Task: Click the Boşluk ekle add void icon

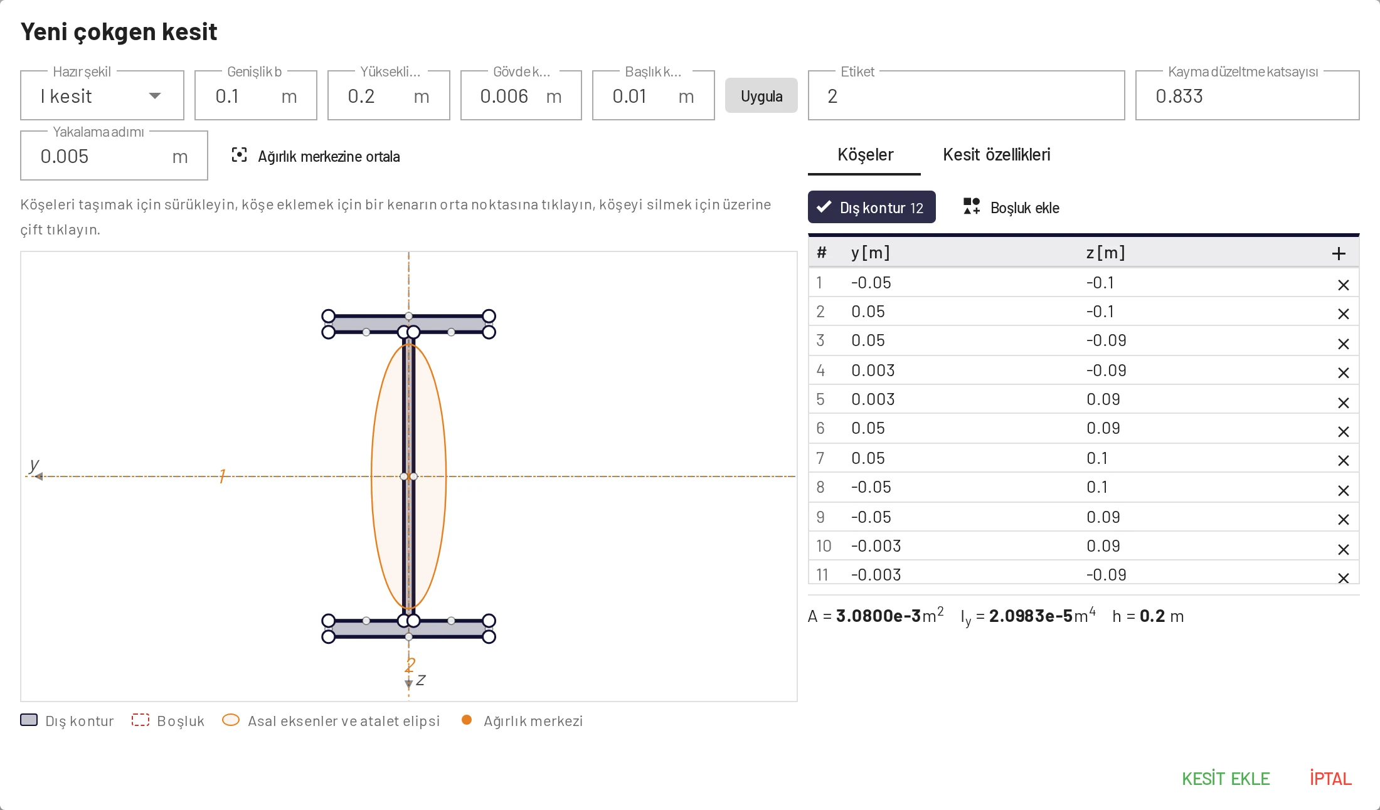Action: tap(972, 206)
